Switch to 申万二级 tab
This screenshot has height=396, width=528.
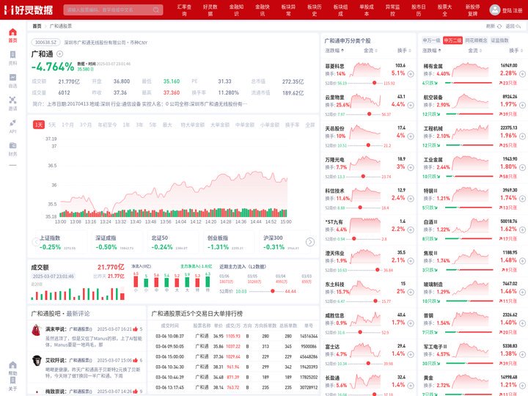pos(452,40)
